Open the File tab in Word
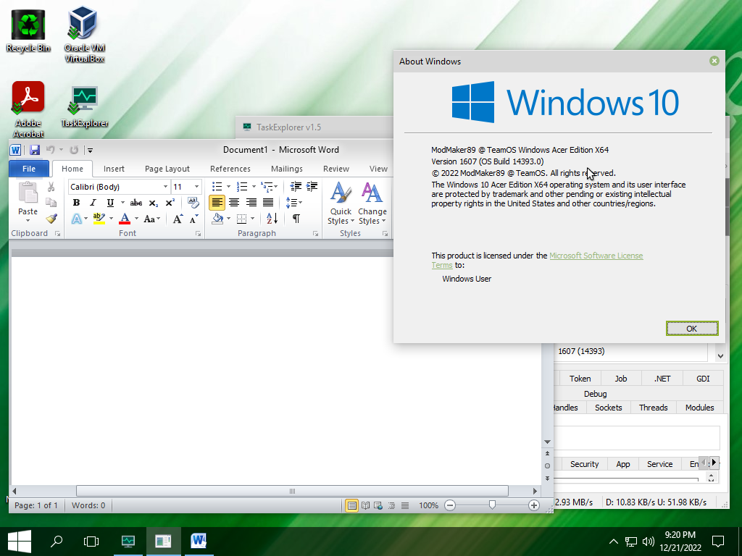The image size is (742, 556). tap(29, 169)
